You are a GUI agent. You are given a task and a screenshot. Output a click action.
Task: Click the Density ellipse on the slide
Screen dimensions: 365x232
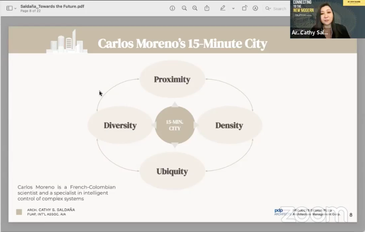coord(229,125)
